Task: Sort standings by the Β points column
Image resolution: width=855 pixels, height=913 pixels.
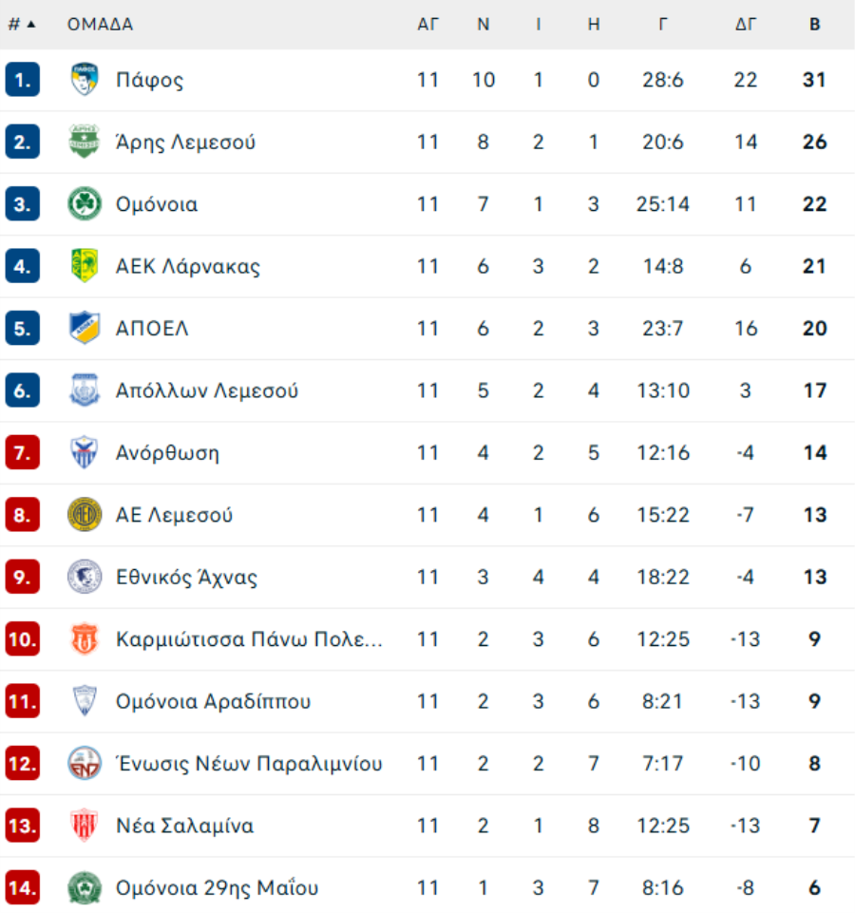Action: tap(814, 25)
